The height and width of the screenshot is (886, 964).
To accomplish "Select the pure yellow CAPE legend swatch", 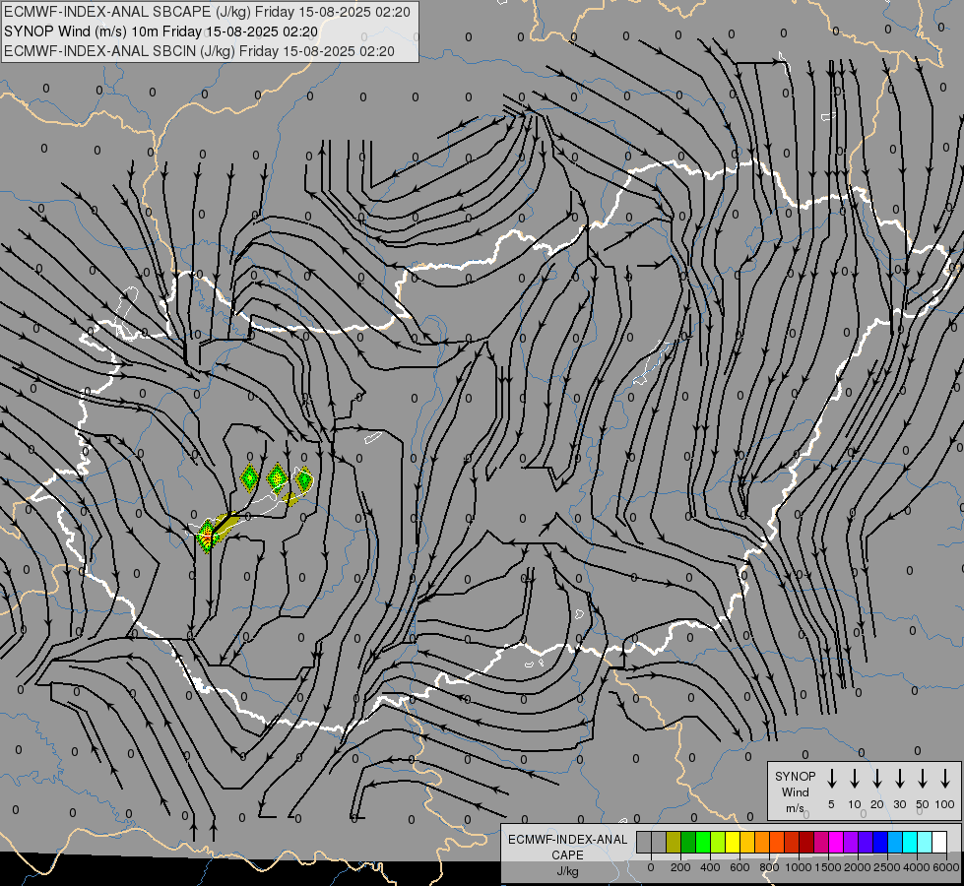I will [x=733, y=842].
